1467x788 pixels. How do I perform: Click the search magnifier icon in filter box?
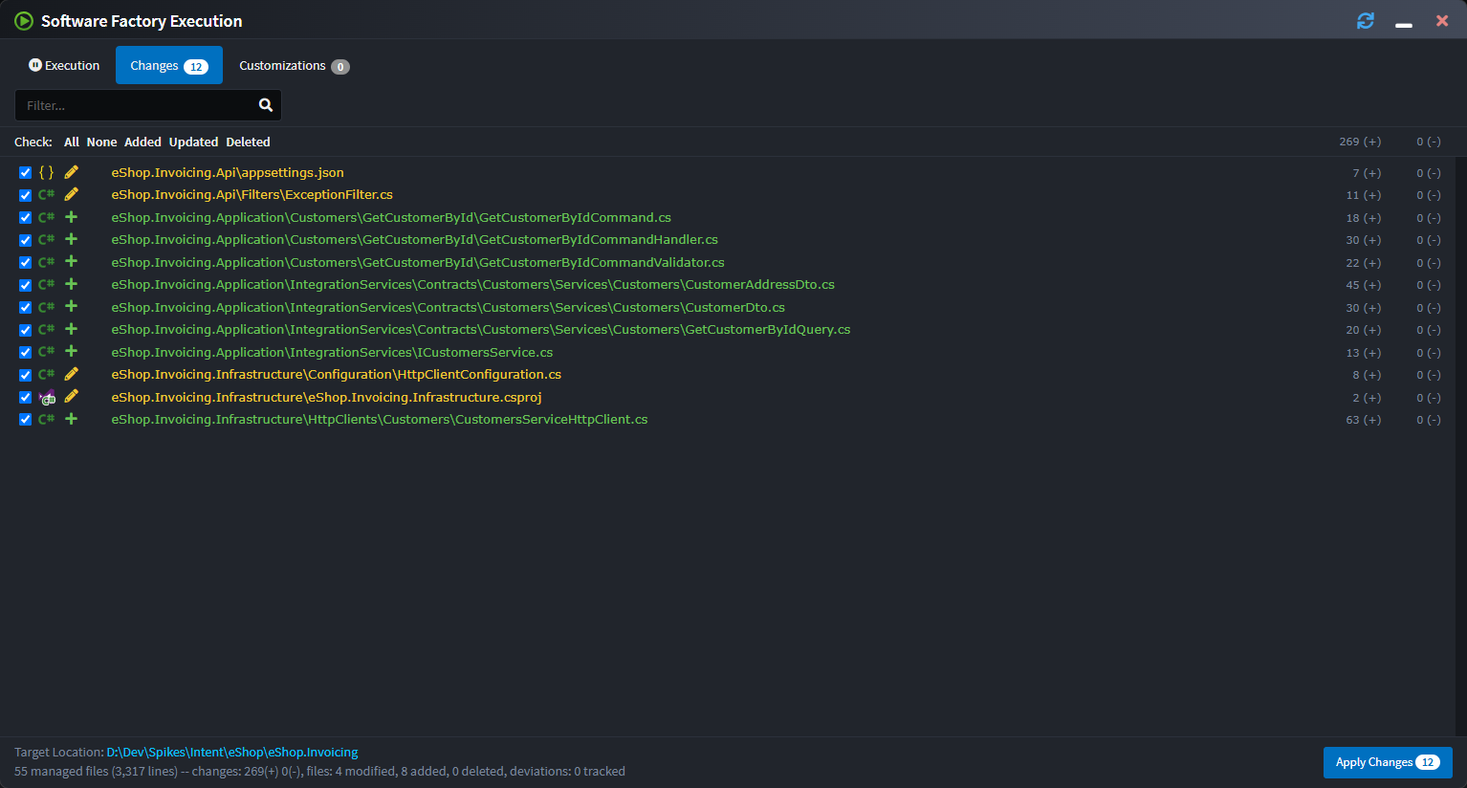click(266, 105)
